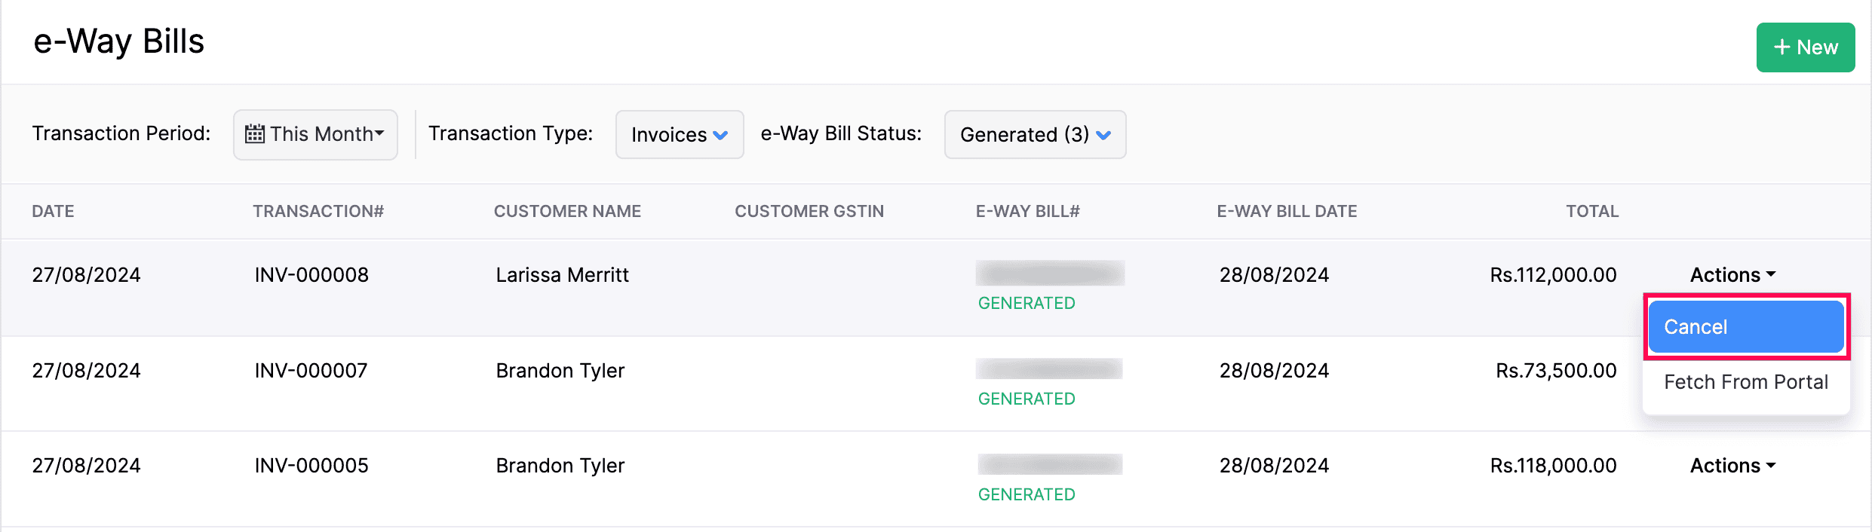Sort by the Date column header
The height and width of the screenshot is (532, 1872).
(53, 212)
